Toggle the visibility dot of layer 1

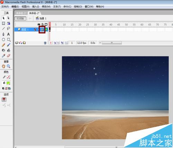[39, 30]
